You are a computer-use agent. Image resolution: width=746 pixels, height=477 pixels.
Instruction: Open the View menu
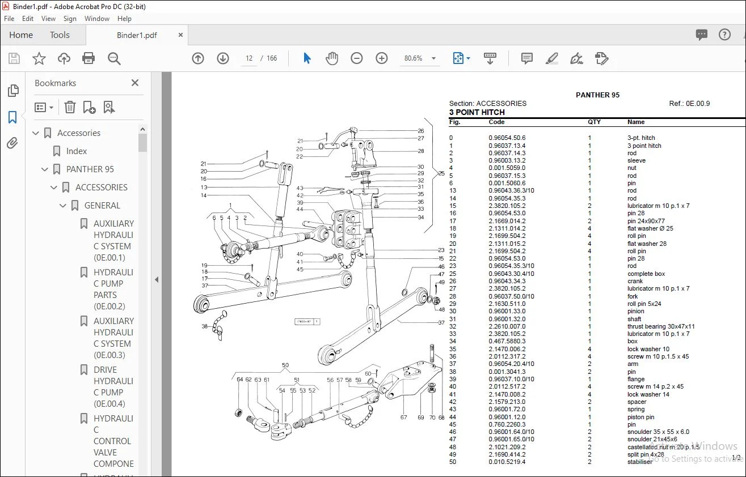click(49, 19)
